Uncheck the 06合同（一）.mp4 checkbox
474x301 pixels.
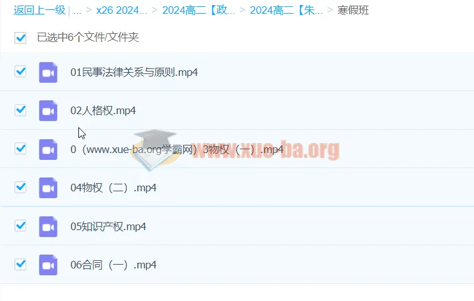20,264
